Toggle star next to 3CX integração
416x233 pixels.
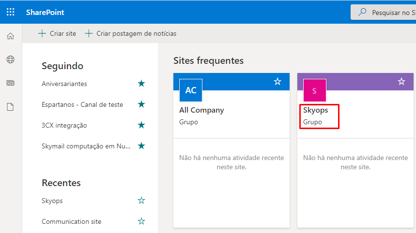pos(141,125)
